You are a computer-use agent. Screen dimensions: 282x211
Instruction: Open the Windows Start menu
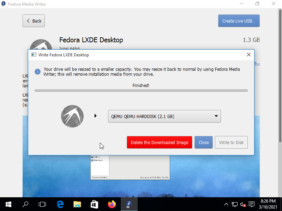8,204
